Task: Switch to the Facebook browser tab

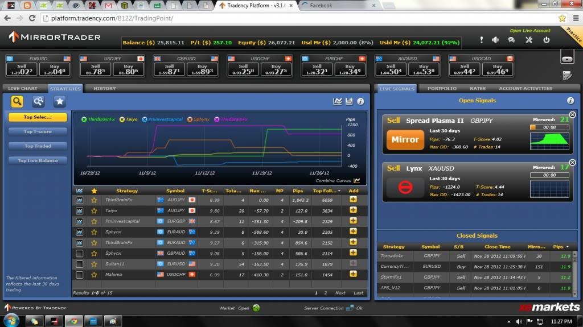Action: 337,6
